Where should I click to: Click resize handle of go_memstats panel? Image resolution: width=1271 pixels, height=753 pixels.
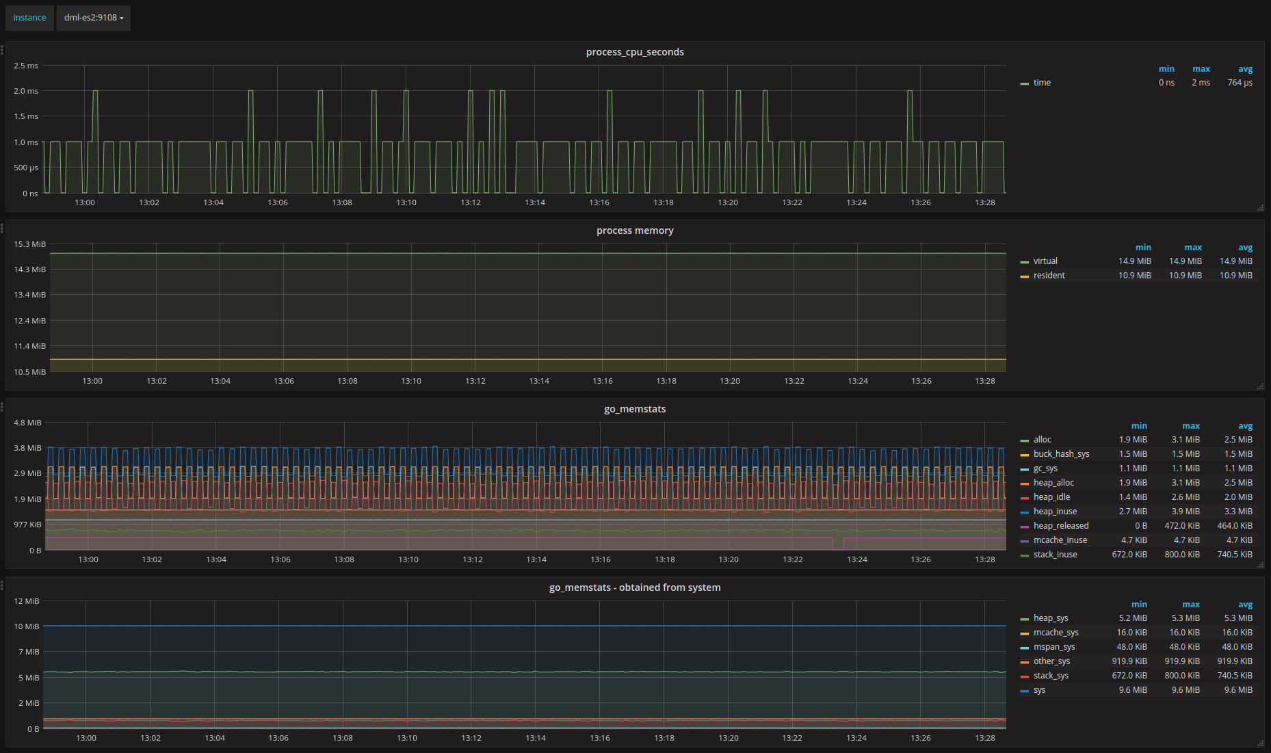point(1260,565)
